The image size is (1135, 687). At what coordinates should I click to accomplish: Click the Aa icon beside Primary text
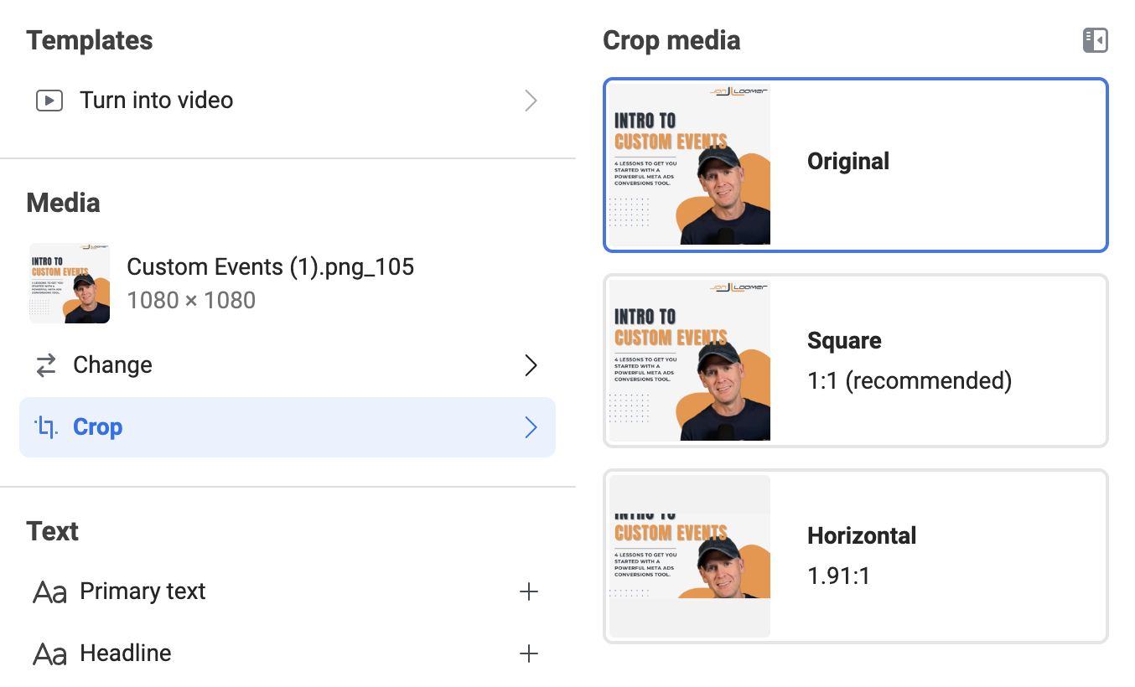pos(49,591)
